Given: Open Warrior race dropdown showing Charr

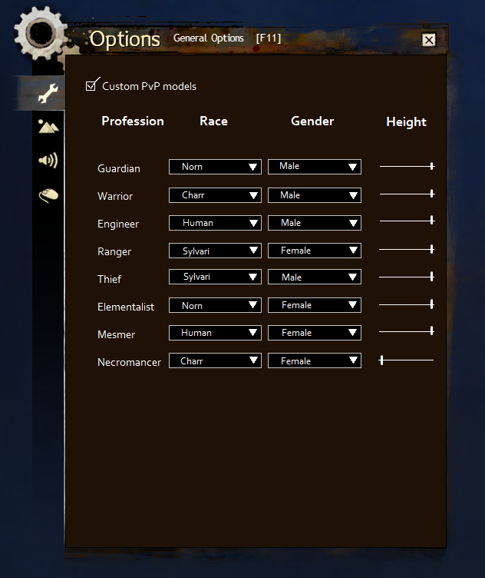Looking at the screenshot, I should pyautogui.click(x=216, y=195).
